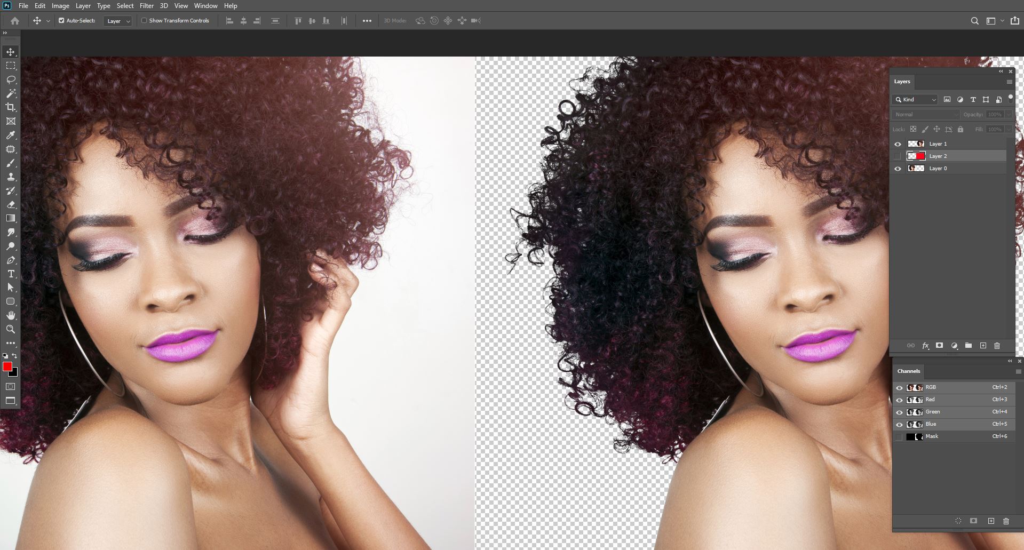Select the Path Selection tool
The width and height of the screenshot is (1024, 550).
(11, 288)
